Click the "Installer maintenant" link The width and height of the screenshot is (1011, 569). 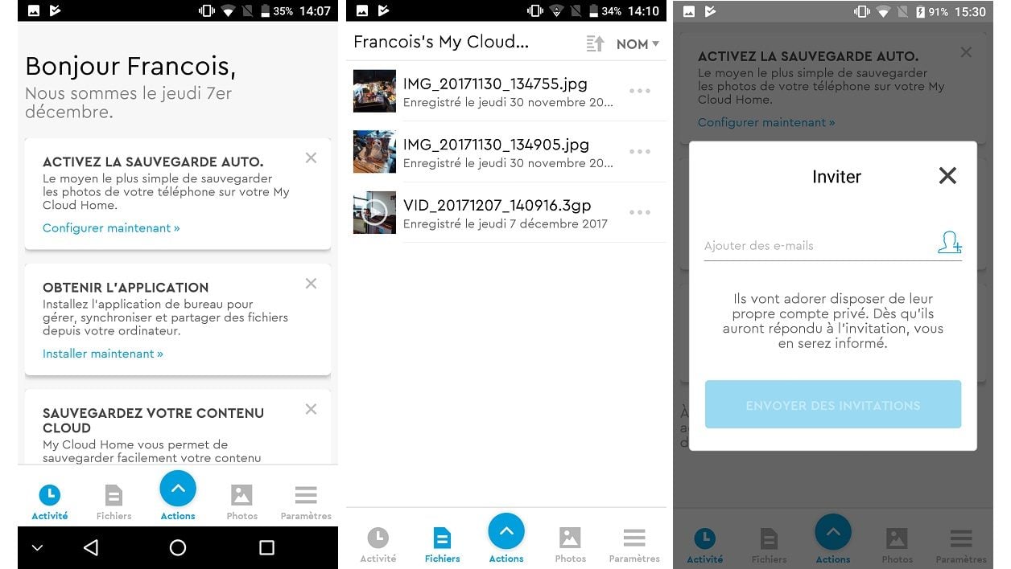click(102, 354)
